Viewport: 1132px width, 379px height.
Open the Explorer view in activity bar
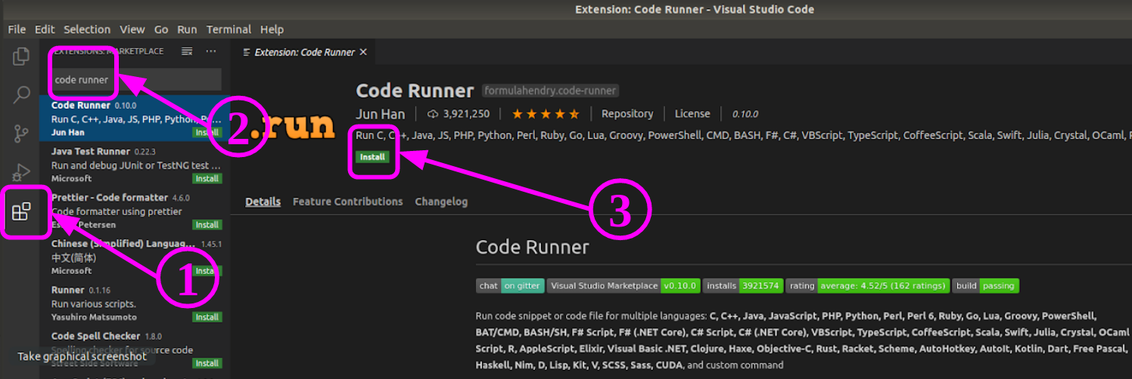click(21, 56)
